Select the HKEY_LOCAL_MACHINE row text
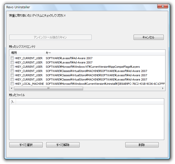 pyautogui.click(x=29, y=84)
